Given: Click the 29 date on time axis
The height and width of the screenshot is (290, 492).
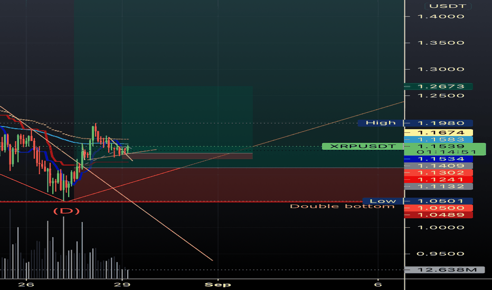Looking at the screenshot, I should pyautogui.click(x=122, y=285).
